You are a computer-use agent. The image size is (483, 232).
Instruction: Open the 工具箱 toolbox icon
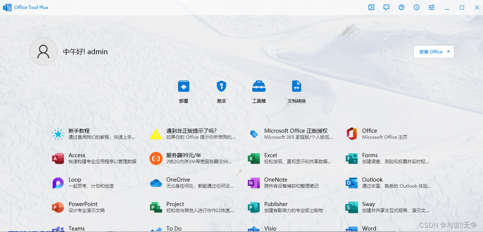click(259, 86)
